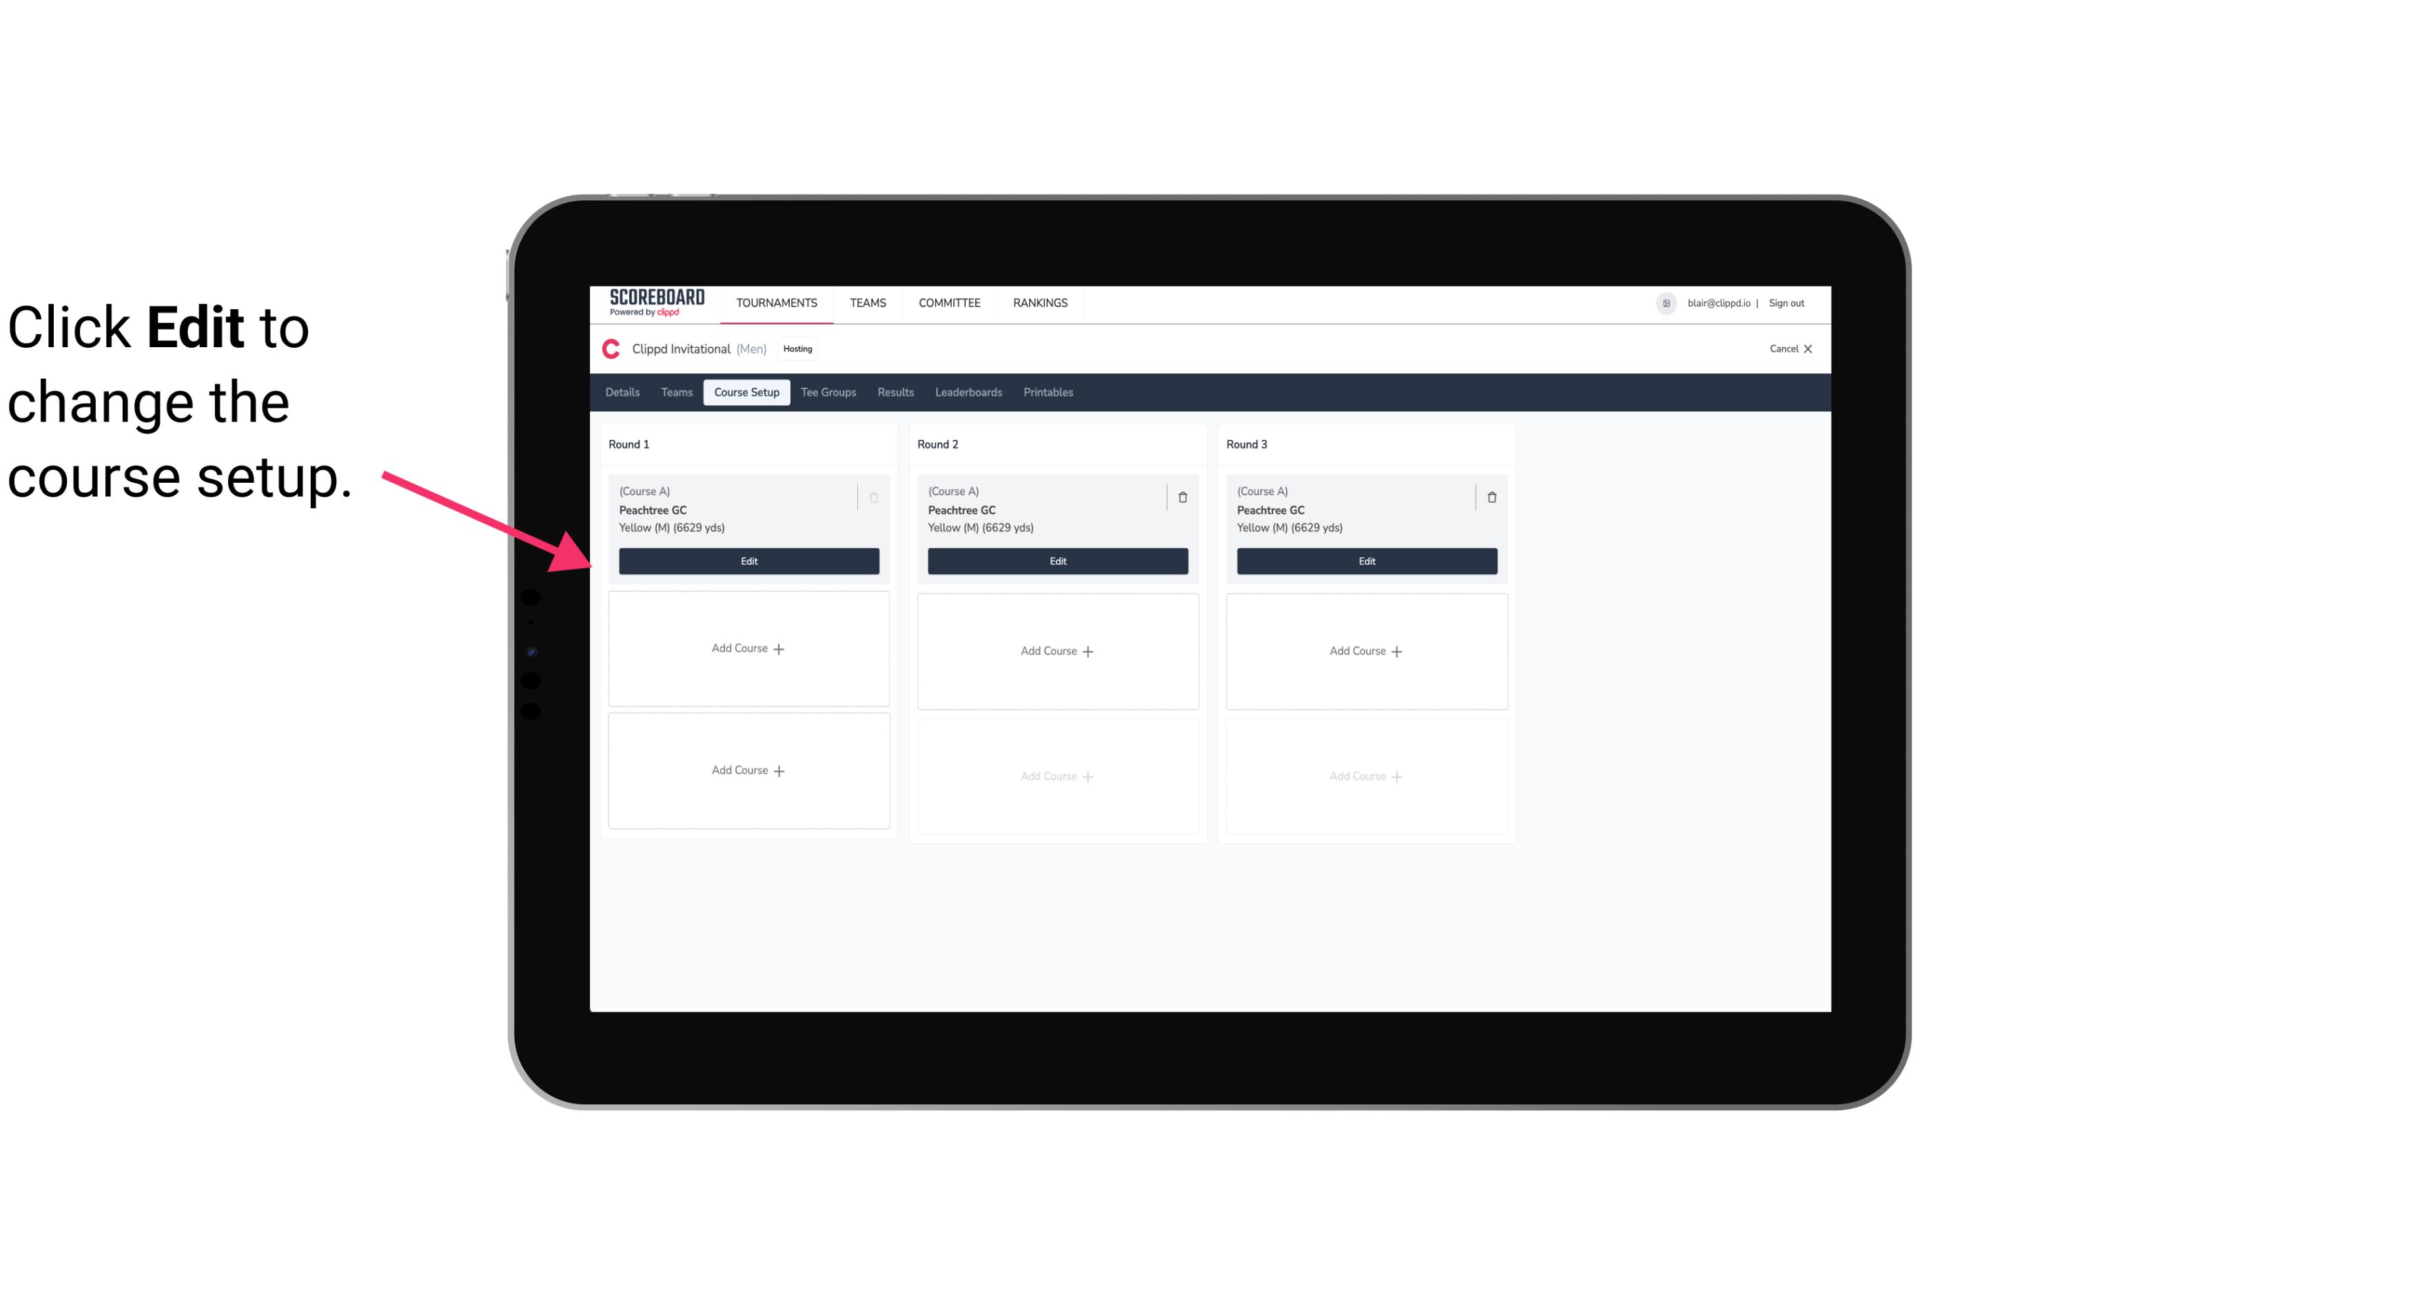Click second Add Course slot Round 1
This screenshot has height=1297, width=2412.
point(748,770)
